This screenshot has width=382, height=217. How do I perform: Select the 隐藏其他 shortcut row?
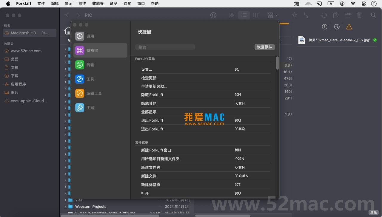tap(205, 103)
